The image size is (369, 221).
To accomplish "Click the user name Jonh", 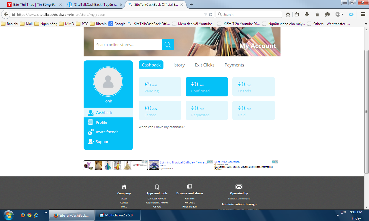I will [108, 101].
